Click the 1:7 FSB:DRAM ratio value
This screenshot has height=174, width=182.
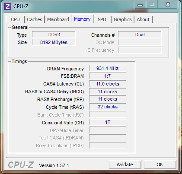coord(108,76)
